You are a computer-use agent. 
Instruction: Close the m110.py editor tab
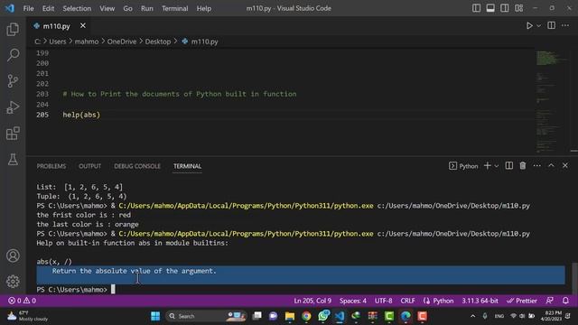tap(83, 25)
